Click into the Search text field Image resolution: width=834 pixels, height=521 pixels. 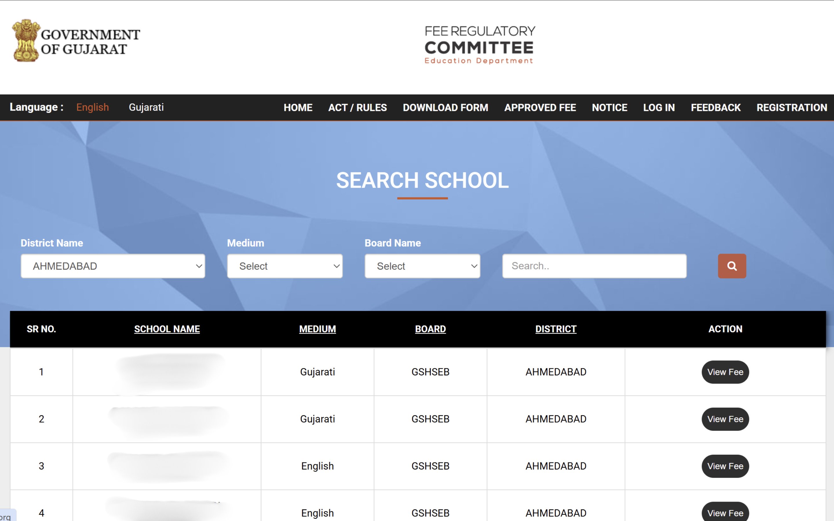[594, 266]
